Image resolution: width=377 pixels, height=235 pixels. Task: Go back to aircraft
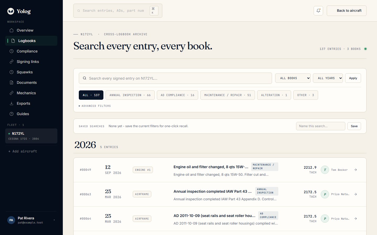coord(347,11)
